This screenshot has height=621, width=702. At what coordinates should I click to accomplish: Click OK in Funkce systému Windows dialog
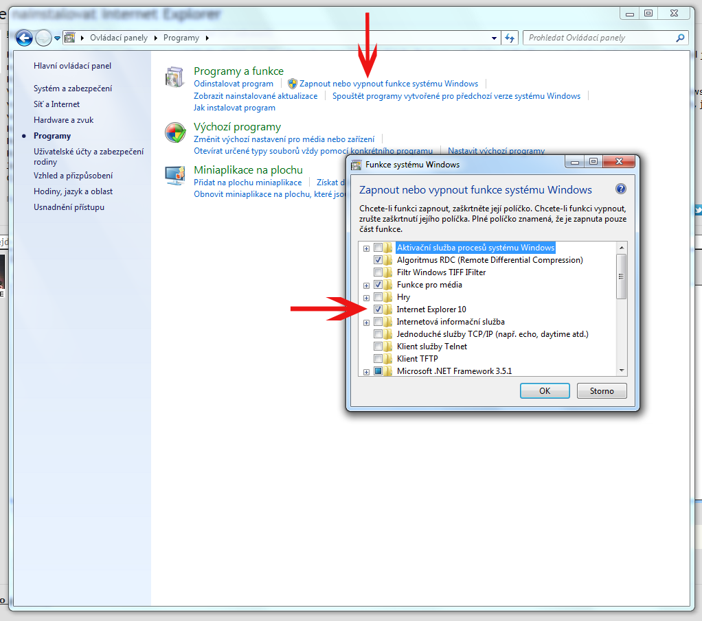click(x=545, y=391)
